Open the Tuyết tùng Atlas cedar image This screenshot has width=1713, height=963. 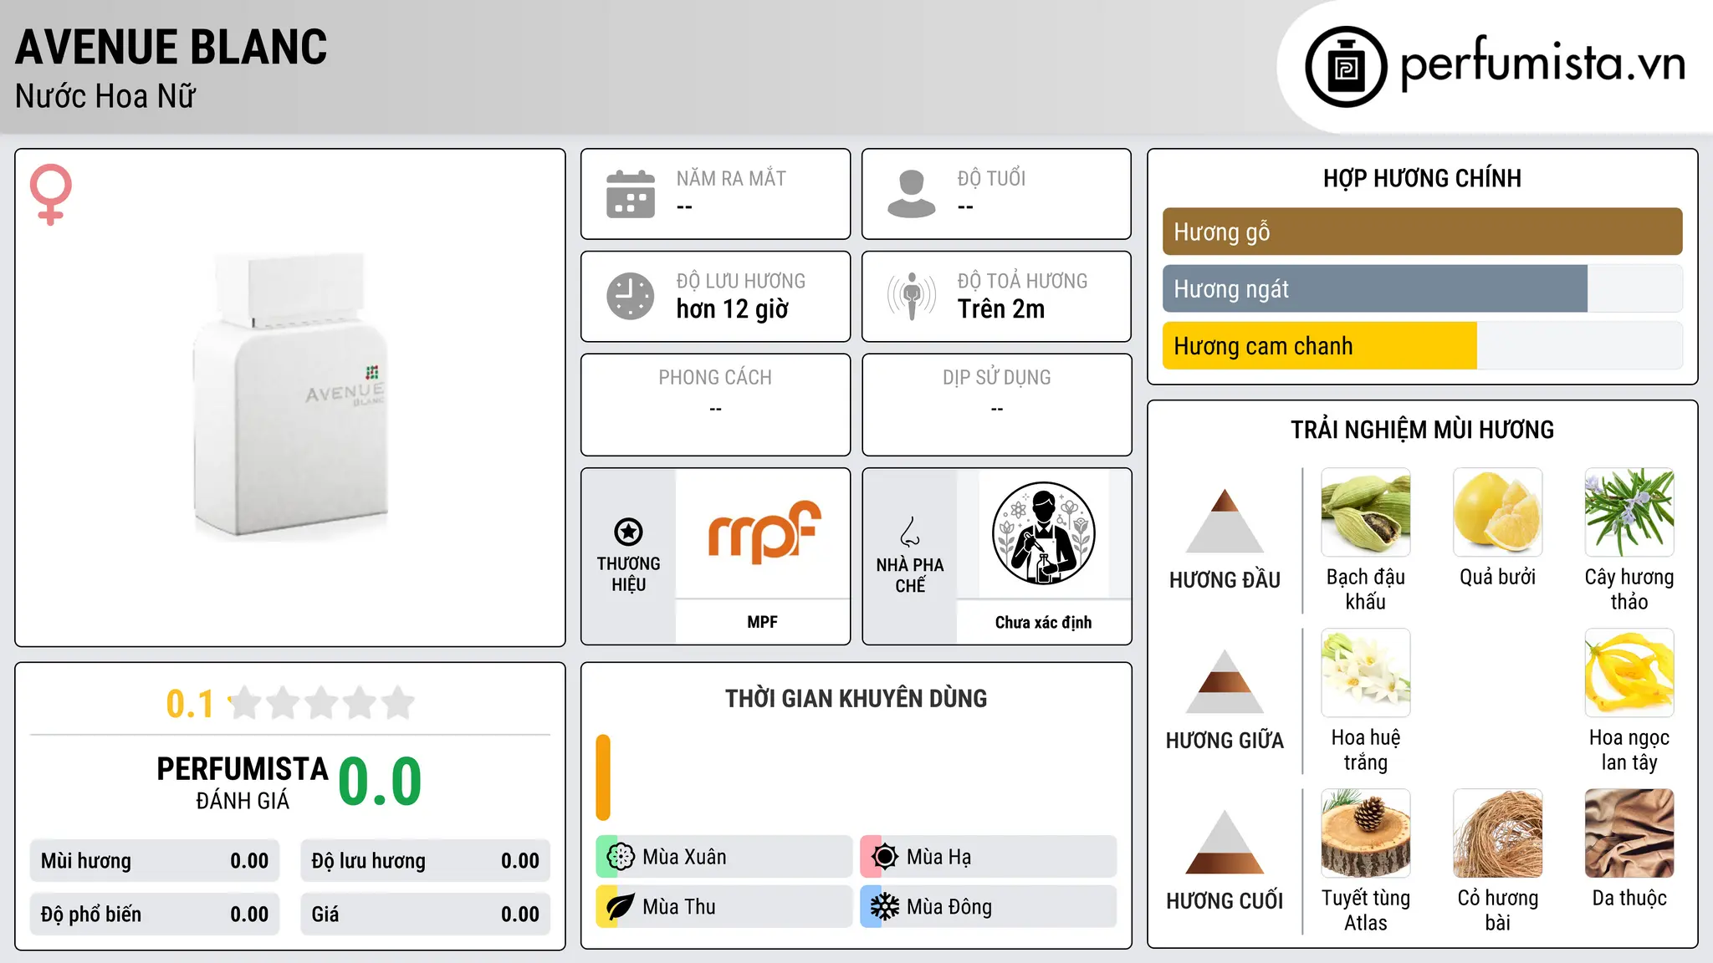tap(1366, 833)
